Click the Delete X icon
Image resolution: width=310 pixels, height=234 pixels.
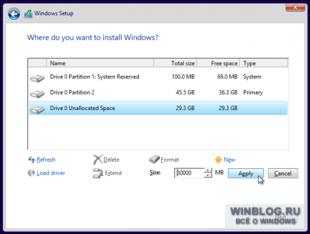pos(98,159)
